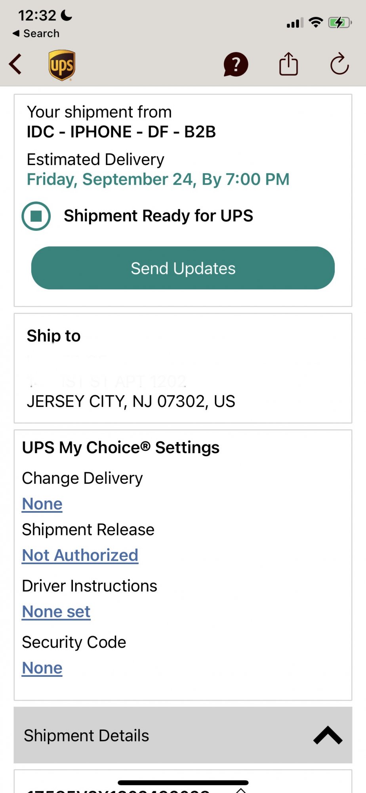The image size is (366, 793).
Task: Tap the UPS shield logo
Action: click(x=62, y=65)
